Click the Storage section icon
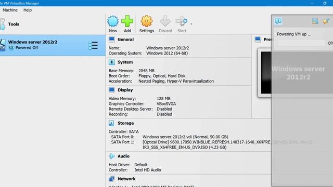Viewport: 333px width, 187px height. pyautogui.click(x=112, y=123)
